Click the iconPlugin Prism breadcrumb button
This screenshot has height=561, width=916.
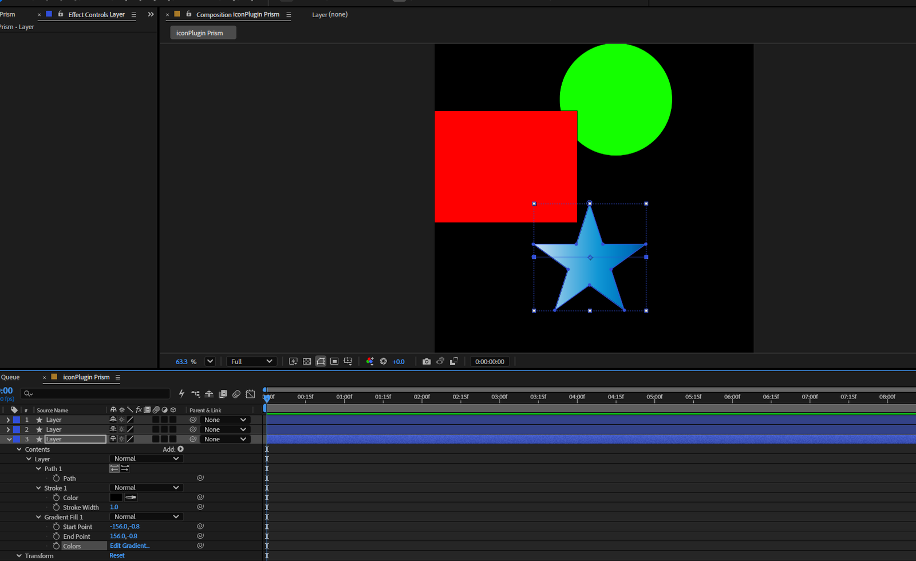(203, 33)
